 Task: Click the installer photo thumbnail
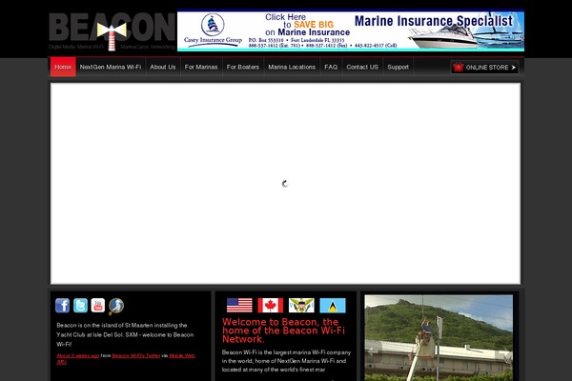coord(439,338)
